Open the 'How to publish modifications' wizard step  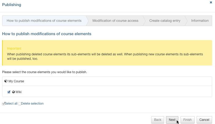[44, 21]
